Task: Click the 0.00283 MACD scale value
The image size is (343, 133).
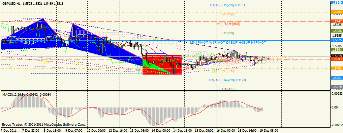Action: (x=337, y=93)
